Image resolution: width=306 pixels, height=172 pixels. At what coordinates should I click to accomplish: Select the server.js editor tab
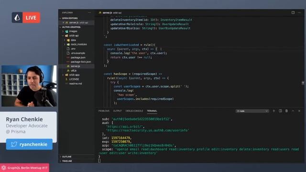tap(110, 13)
